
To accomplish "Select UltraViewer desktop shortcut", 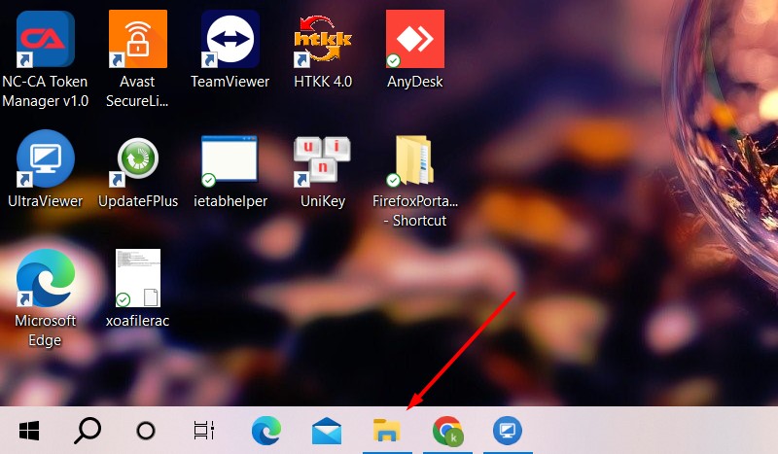I will pos(45,158).
